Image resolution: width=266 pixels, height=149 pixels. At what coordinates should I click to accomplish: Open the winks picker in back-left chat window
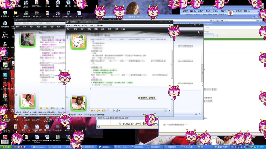[46, 108]
